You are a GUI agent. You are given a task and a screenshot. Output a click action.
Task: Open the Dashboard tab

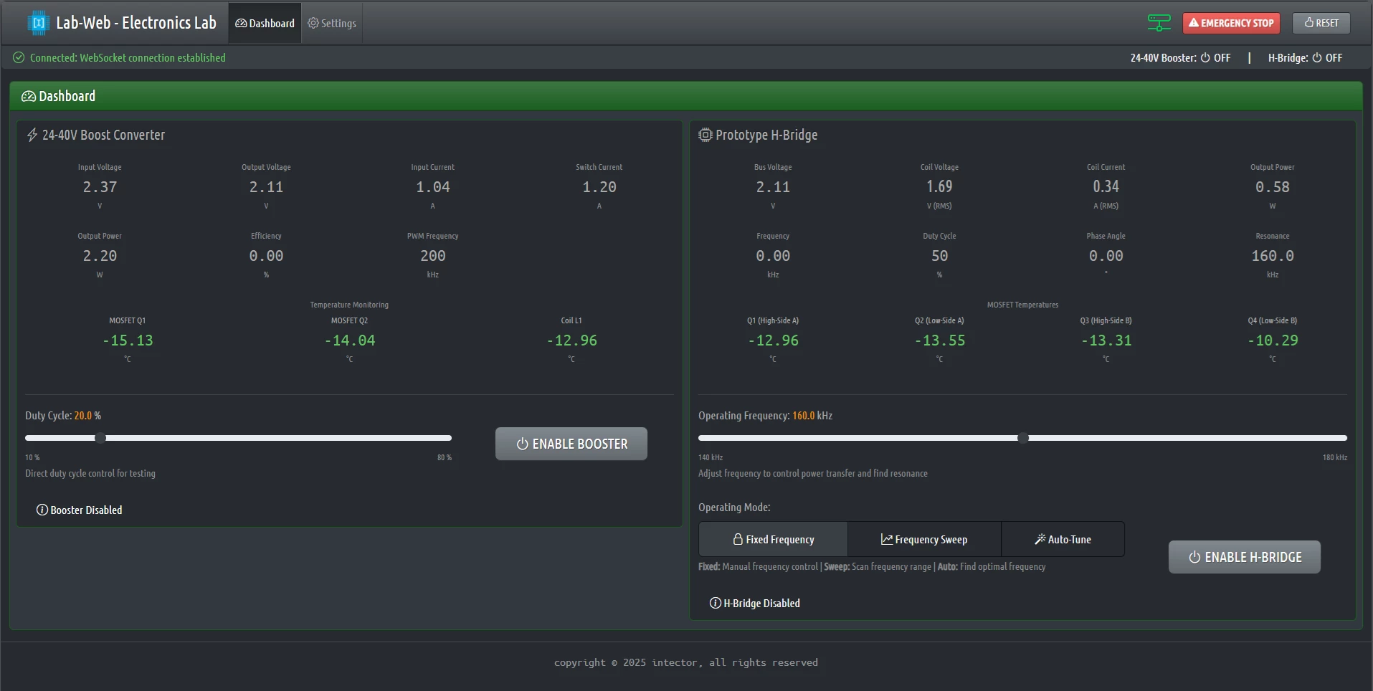click(265, 23)
